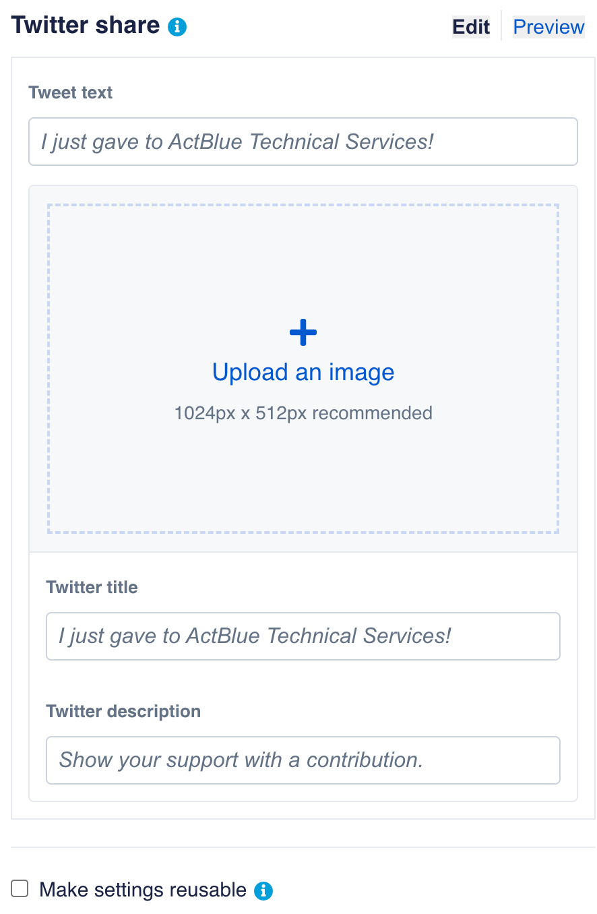Switch to the Edit tab
597x914 pixels.
click(x=471, y=27)
